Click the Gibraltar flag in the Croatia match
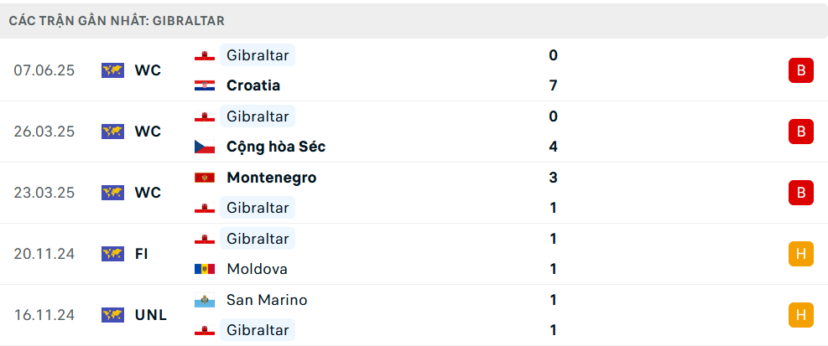 205,55
